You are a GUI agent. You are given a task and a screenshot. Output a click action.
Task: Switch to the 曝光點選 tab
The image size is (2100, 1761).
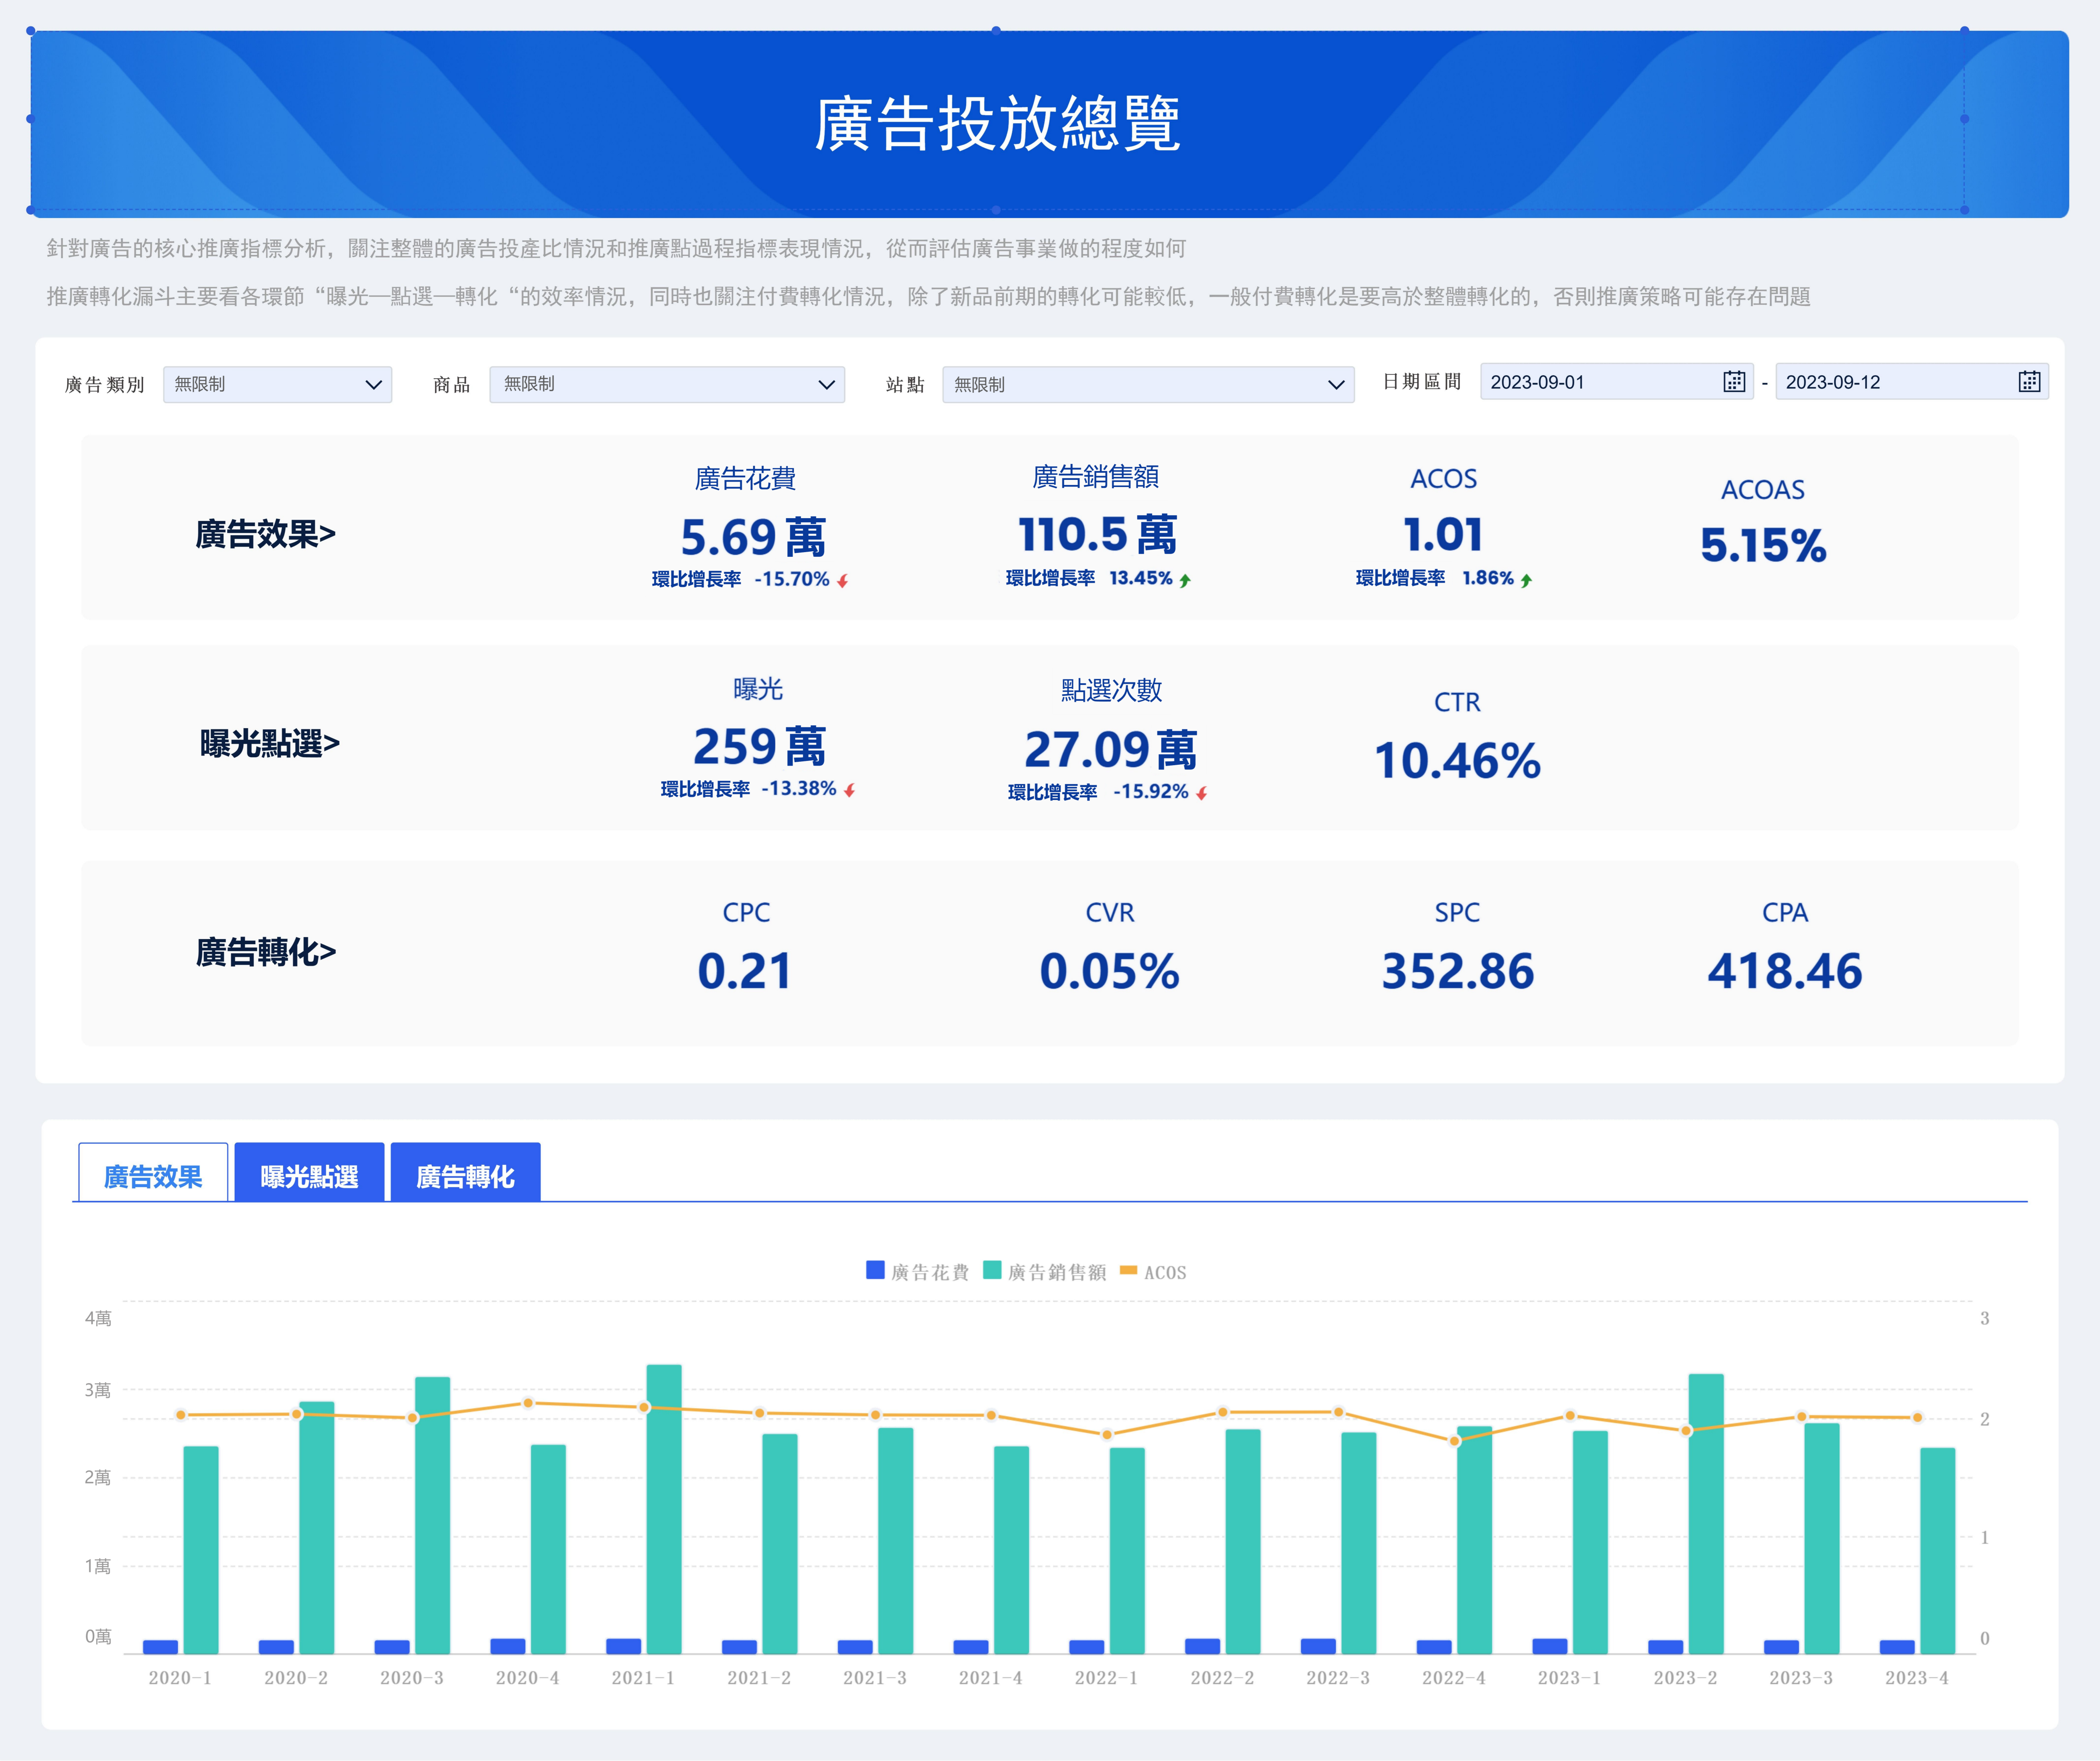(x=309, y=1175)
